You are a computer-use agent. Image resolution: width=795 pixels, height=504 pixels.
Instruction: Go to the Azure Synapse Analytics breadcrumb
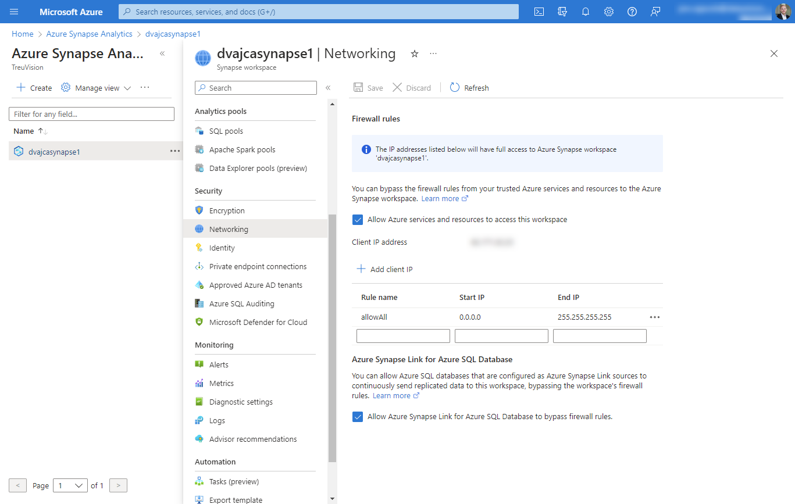click(x=90, y=34)
